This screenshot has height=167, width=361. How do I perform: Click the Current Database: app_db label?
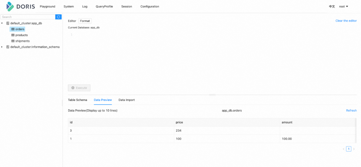click(x=84, y=28)
